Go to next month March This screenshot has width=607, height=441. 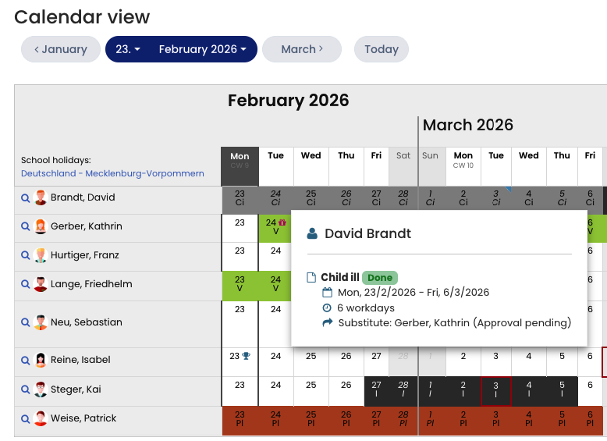pos(301,49)
